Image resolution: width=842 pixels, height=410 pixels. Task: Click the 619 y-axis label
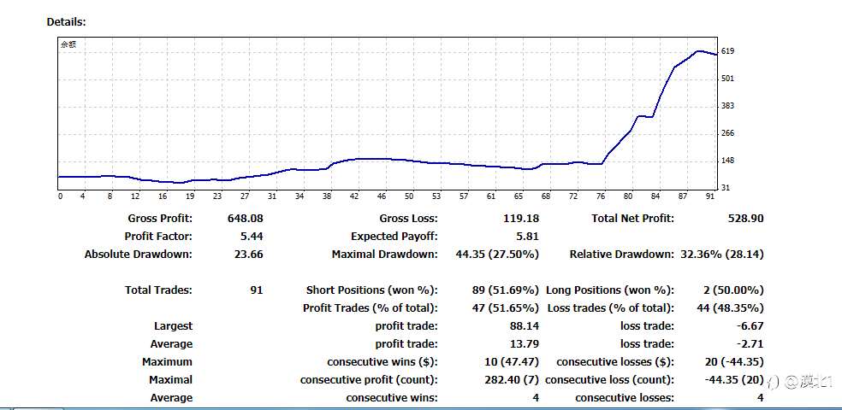point(727,51)
